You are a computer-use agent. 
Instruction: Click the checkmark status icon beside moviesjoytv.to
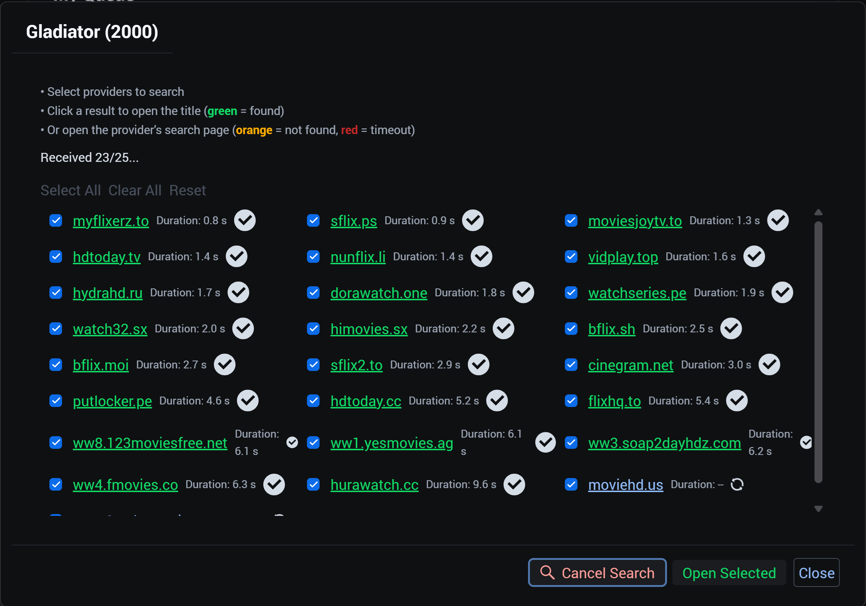(778, 220)
